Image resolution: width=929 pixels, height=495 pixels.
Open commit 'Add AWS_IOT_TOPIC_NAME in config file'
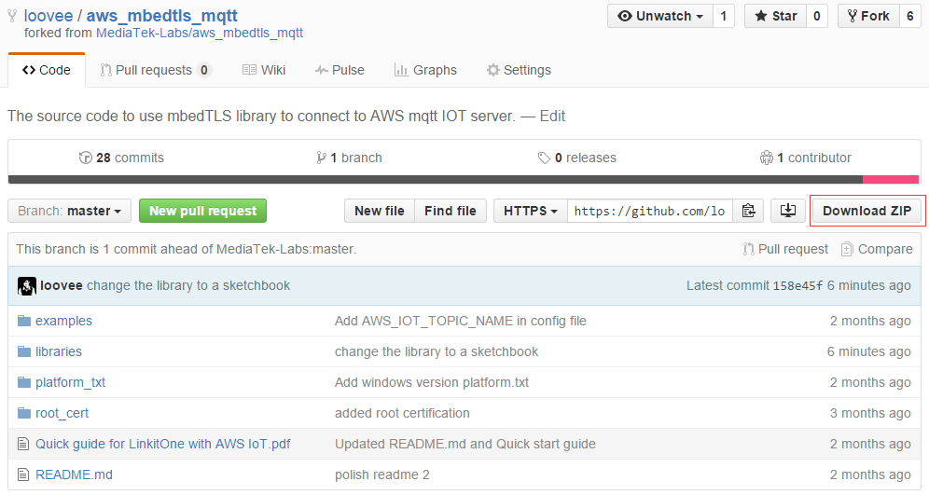pyautogui.click(x=461, y=321)
